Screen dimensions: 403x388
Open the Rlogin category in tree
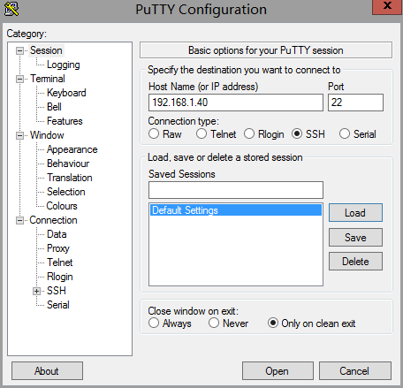60,277
